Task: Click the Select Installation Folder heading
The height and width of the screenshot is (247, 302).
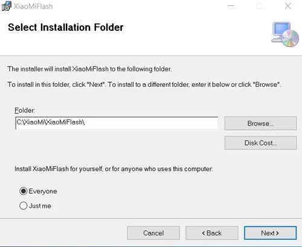Action: coord(66,27)
